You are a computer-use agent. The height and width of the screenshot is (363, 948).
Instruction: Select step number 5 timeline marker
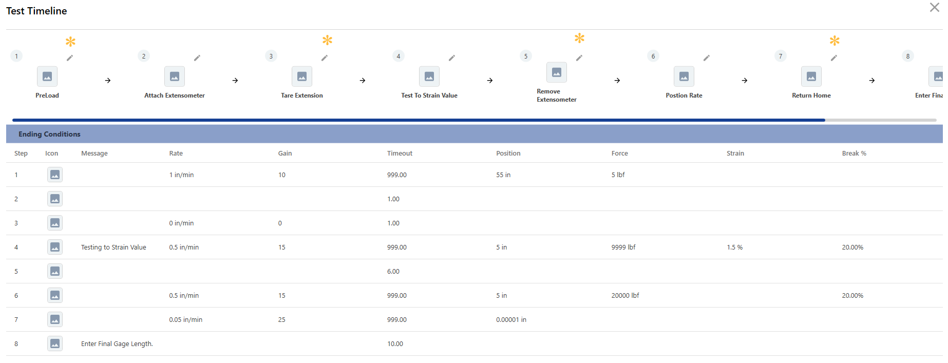[x=526, y=56]
